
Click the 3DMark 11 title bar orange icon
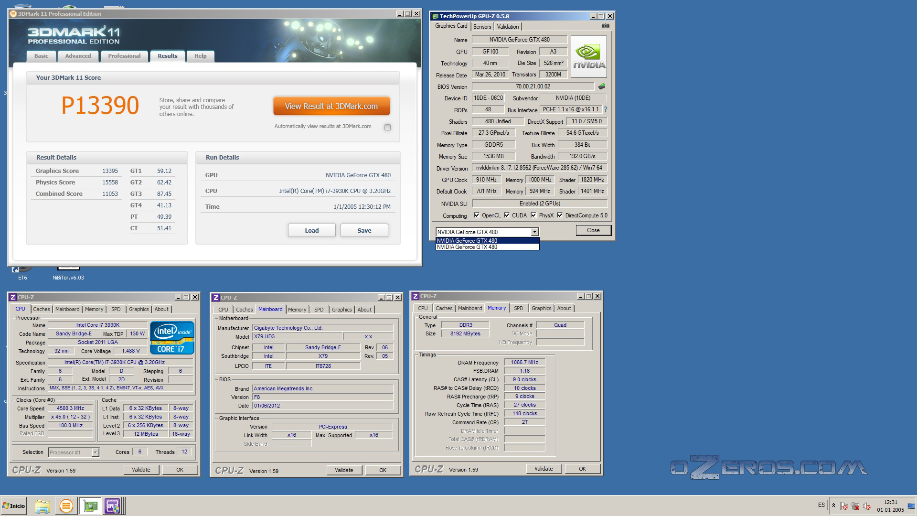pyautogui.click(x=13, y=14)
